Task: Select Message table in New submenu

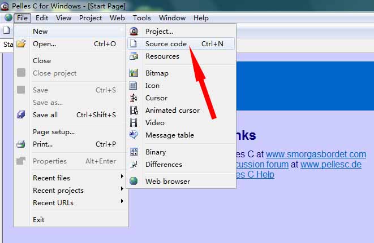Action: pos(181,135)
